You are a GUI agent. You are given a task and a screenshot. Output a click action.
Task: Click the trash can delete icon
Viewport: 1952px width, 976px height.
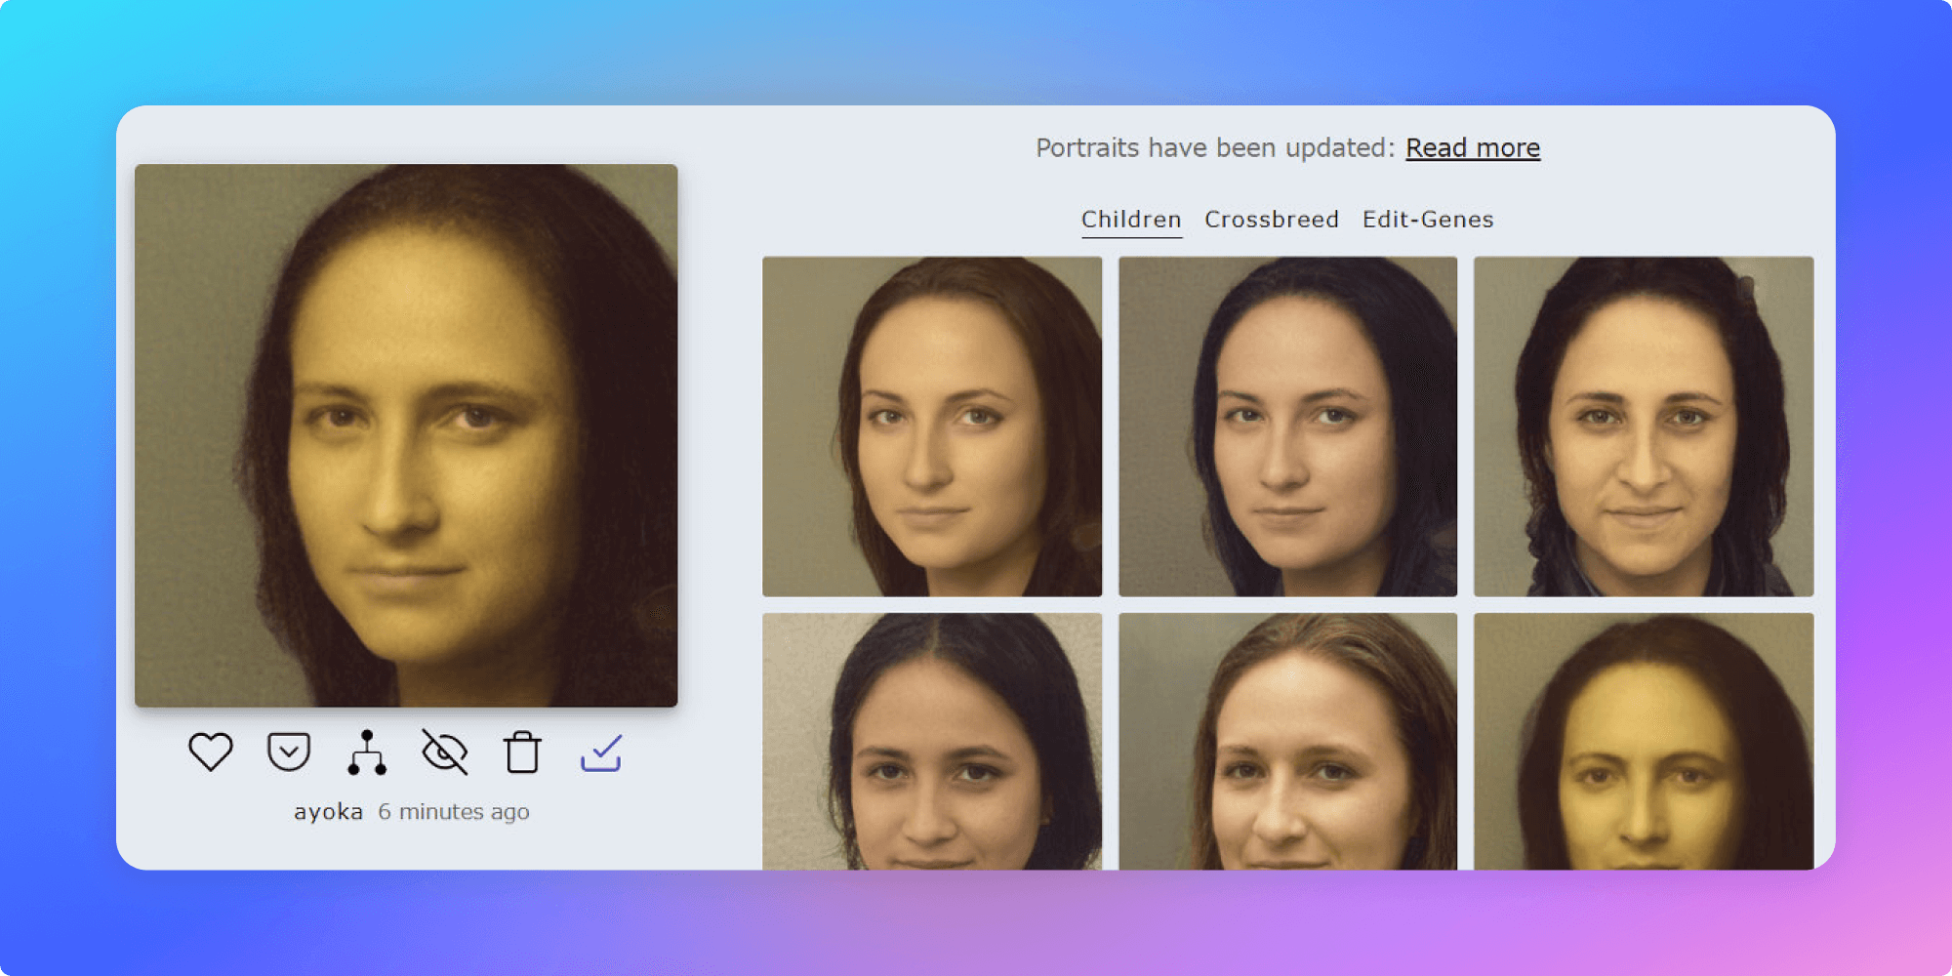point(522,752)
